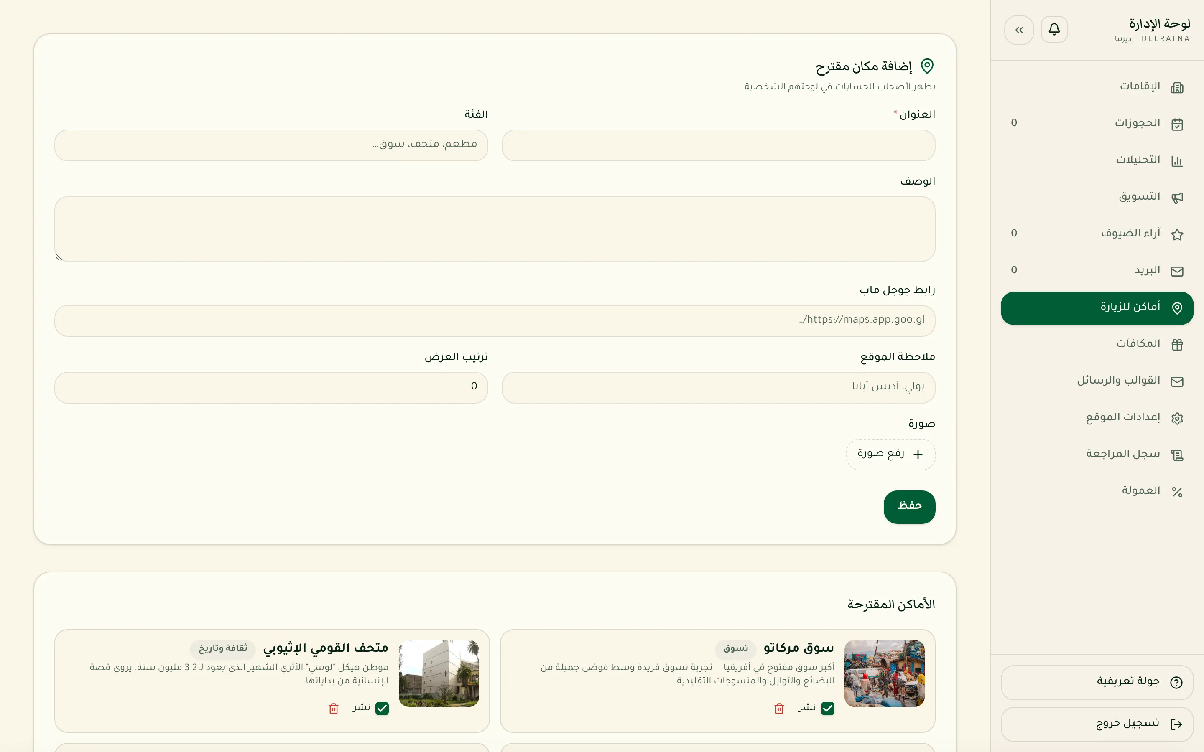The height and width of the screenshot is (752, 1204).
Task: Click the الحجوزات count badge 0
Action: point(1014,123)
